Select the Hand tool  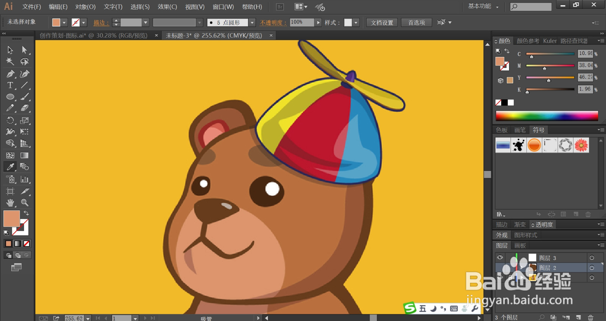coord(10,203)
